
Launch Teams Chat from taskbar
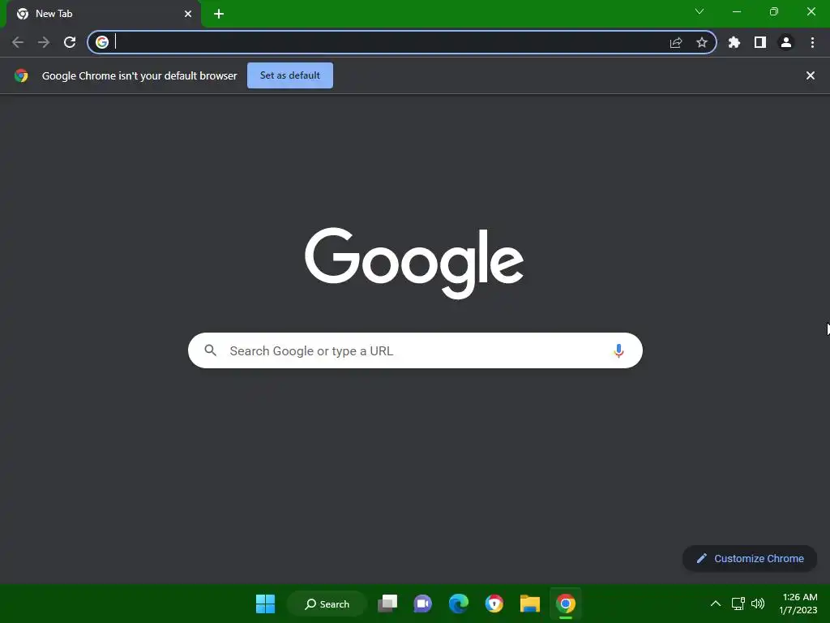pos(423,604)
